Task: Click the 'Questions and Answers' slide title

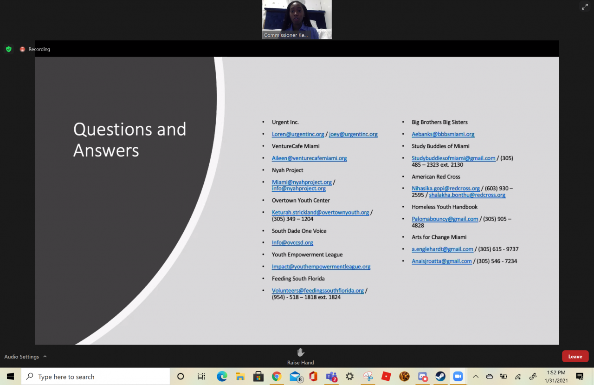Action: tap(129, 139)
